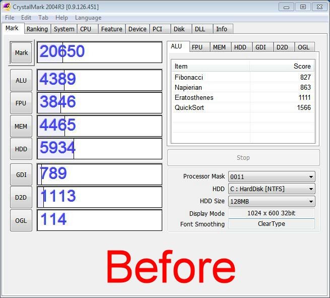Click the CrystalMark app icon in title bar
Viewport: 330px width, 298px height.
pyautogui.click(x=7, y=7)
